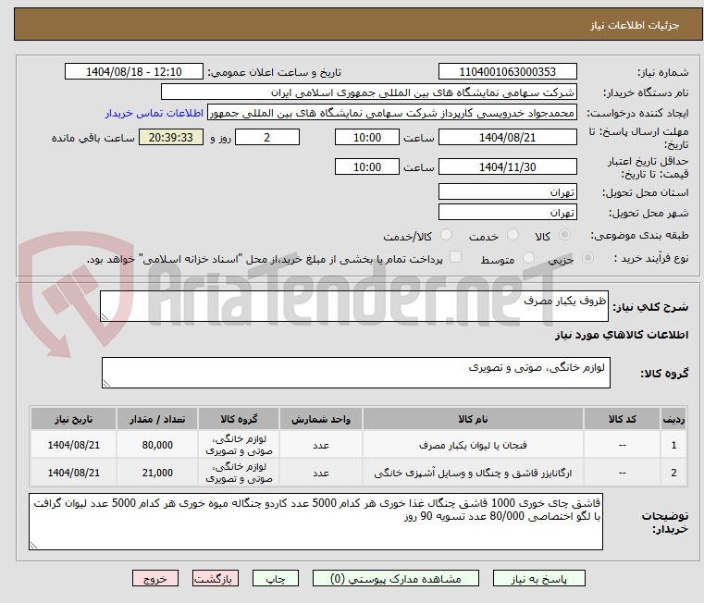Image resolution: width=704 pixels, height=603 pixels.
Task: Click the date cell in row 1
Action: point(74,445)
